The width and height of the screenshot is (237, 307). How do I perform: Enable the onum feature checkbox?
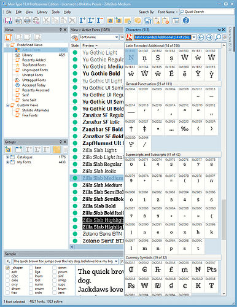tap(31, 289)
